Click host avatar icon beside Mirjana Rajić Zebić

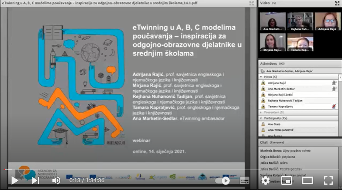point(263,95)
